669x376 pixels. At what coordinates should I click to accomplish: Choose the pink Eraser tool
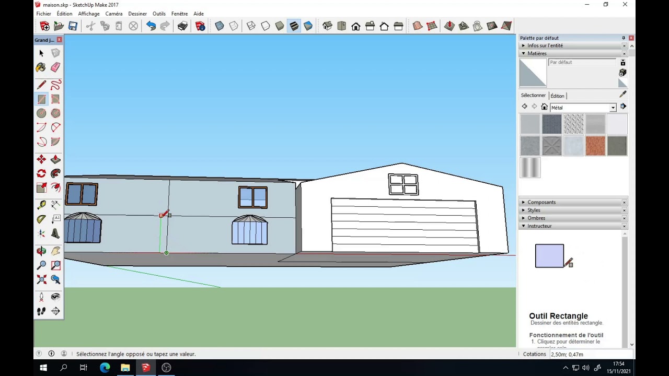[55, 67]
